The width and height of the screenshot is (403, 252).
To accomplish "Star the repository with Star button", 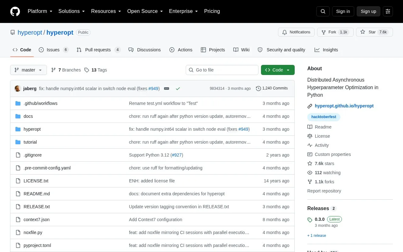I will click(x=374, y=32).
